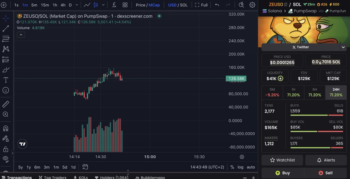Toggle percentage scale on price axis
350x179 pixels.
[x=232, y=167]
